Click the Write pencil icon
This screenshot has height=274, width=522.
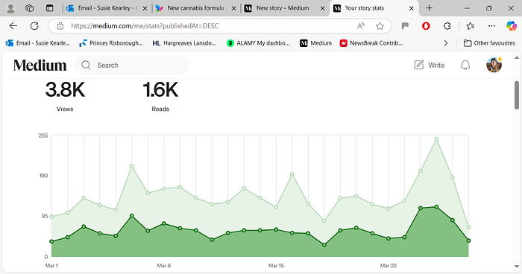pyautogui.click(x=419, y=65)
